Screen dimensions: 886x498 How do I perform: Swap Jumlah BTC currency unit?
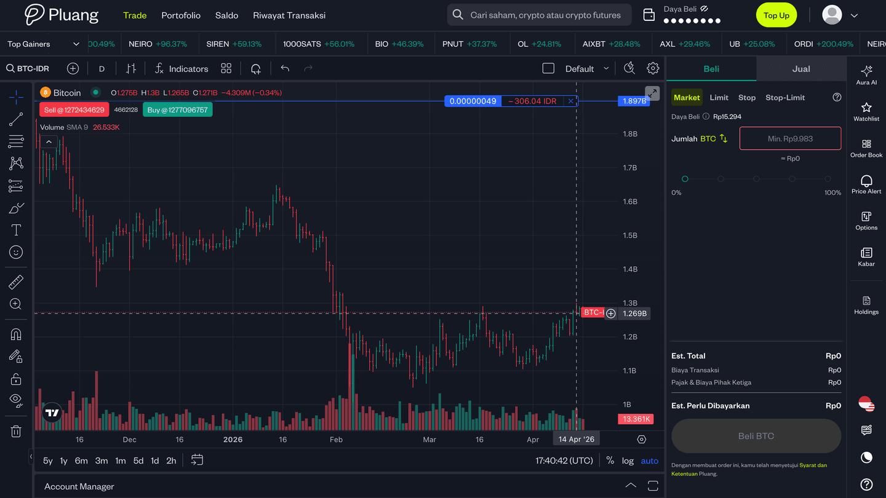(x=724, y=139)
